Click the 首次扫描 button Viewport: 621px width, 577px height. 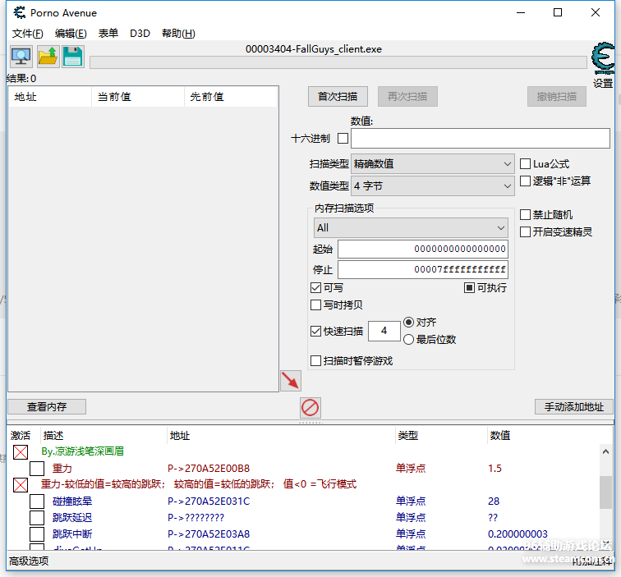point(338,96)
